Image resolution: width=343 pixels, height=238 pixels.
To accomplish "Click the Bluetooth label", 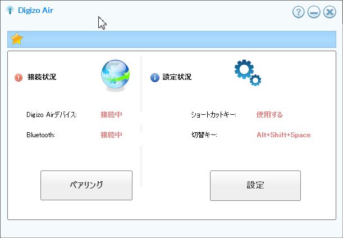I will pyautogui.click(x=40, y=135).
